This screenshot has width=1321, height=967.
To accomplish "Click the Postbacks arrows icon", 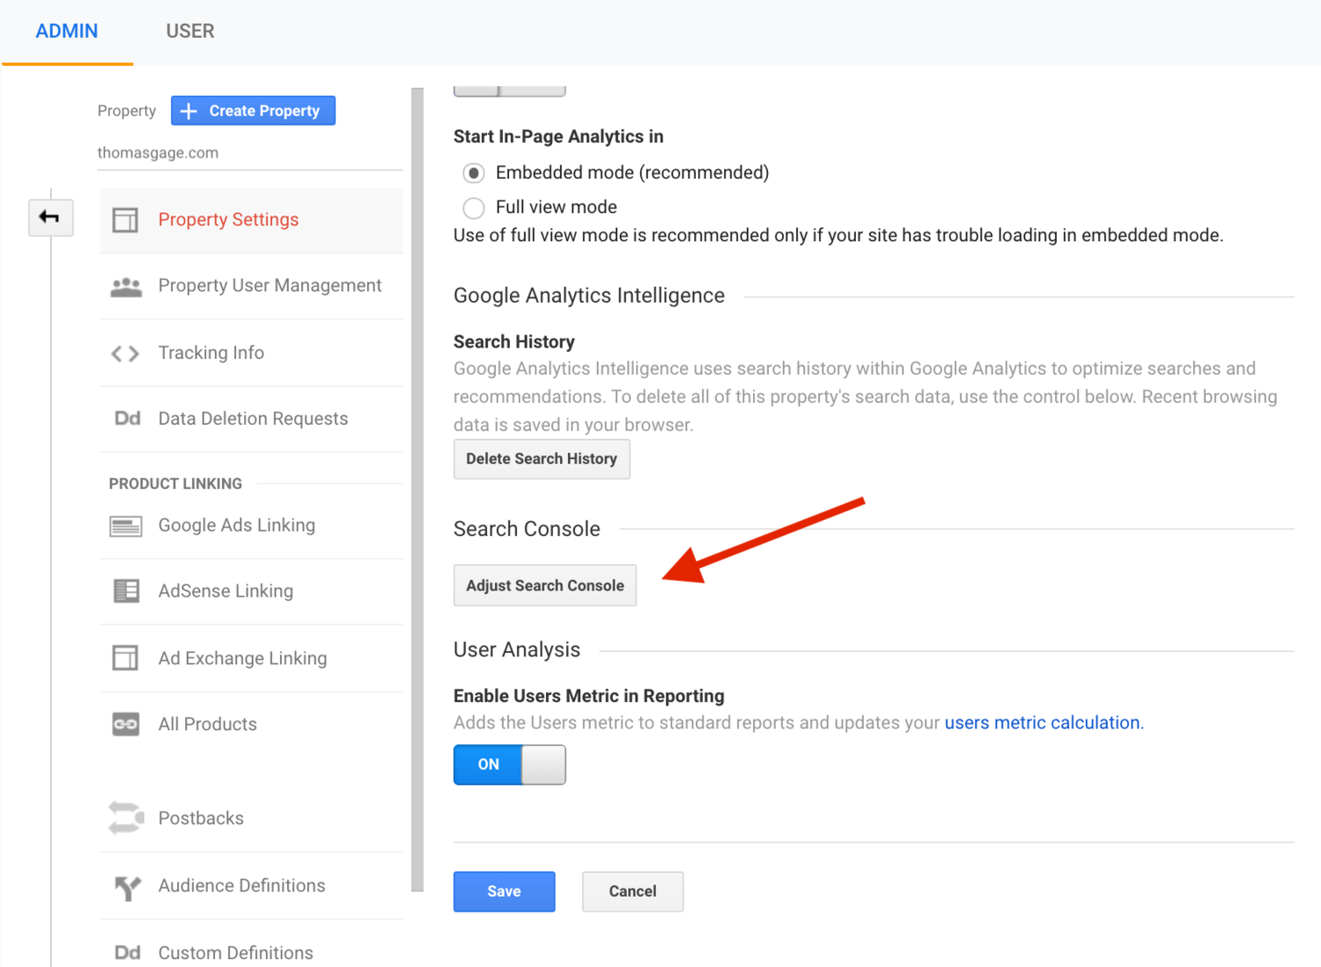I will tap(126, 817).
